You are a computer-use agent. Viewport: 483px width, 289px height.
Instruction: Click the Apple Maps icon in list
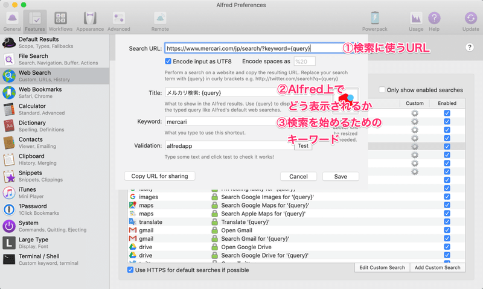tap(132, 214)
